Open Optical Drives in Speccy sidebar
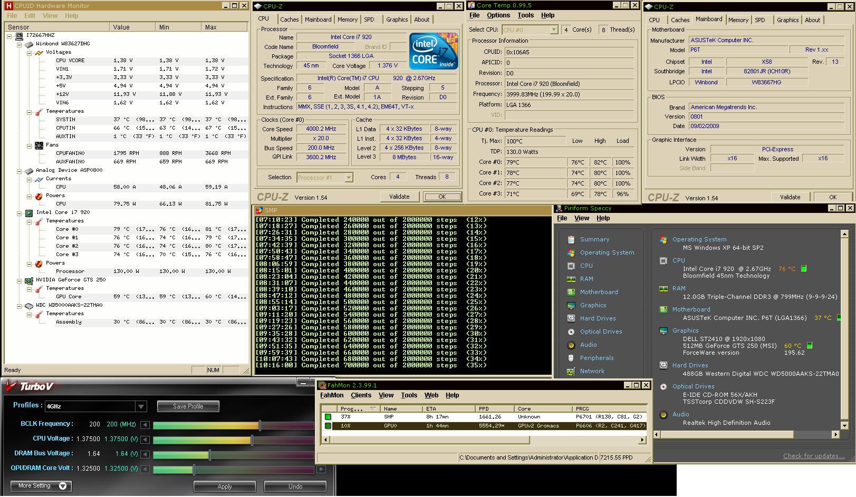 [x=601, y=332]
